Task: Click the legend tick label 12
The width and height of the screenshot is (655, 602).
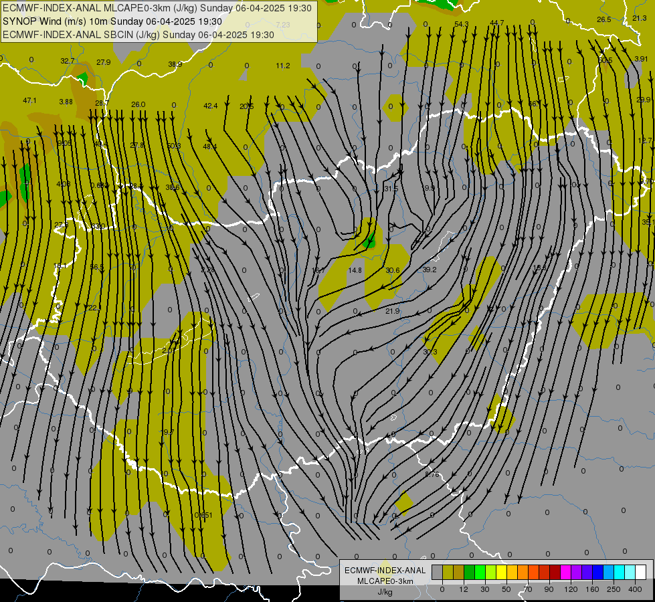Action: coord(464,589)
